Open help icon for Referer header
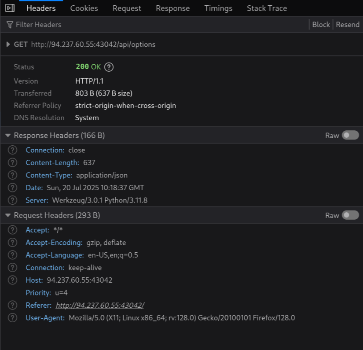Screen dimensions: 363x350 12,305
